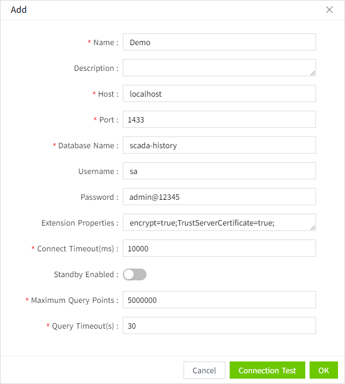Edit the Database Name field
The width and height of the screenshot is (345, 384).
click(x=219, y=146)
